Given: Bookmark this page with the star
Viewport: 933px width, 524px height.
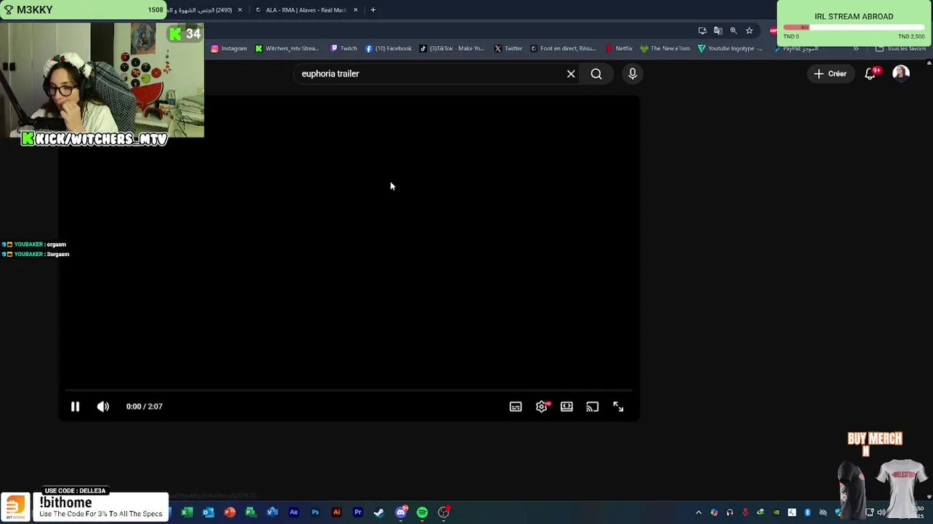Looking at the screenshot, I should click(749, 31).
